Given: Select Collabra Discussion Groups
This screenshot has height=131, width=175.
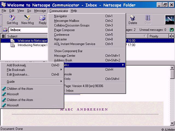Looking at the screenshot, I should point(87,25).
